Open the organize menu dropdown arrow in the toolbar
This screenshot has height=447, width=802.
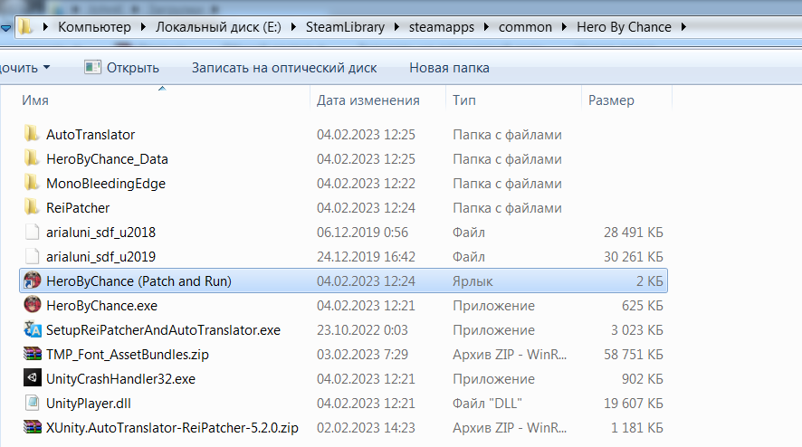click(46, 68)
